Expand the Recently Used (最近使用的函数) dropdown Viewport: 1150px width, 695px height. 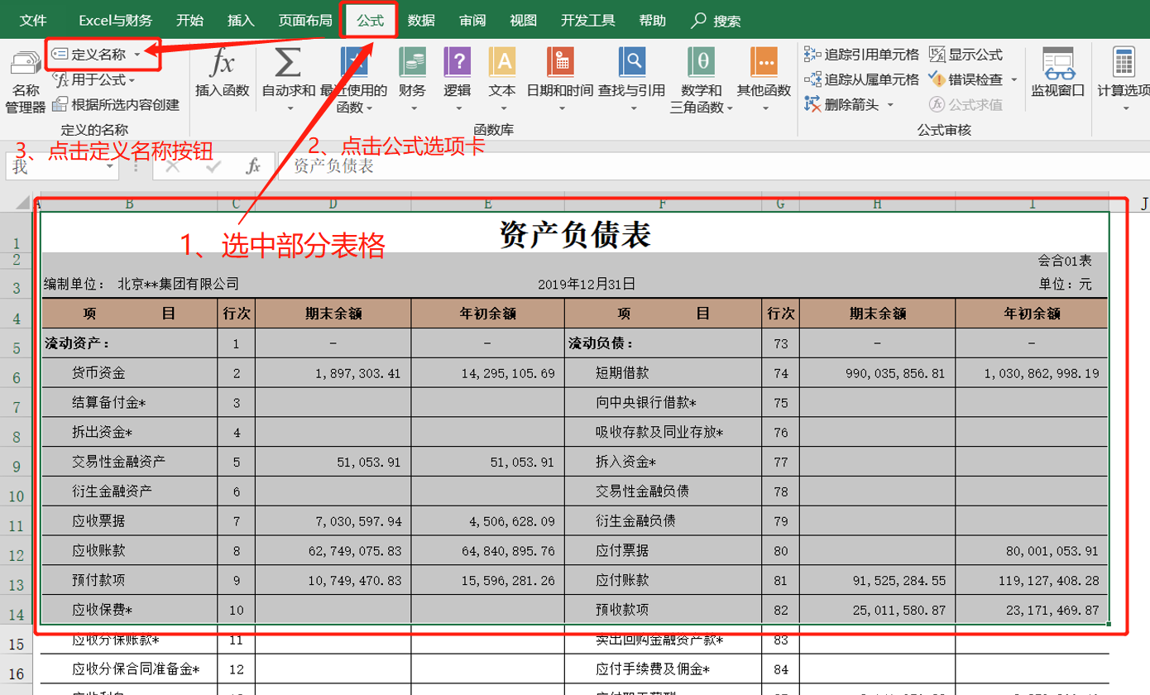pos(369,108)
